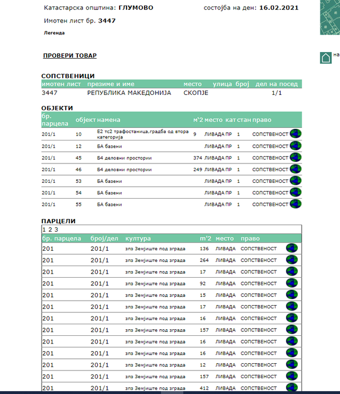Click area value 92 in parcels table
Viewport: 340px width, 394px height.
point(203,284)
